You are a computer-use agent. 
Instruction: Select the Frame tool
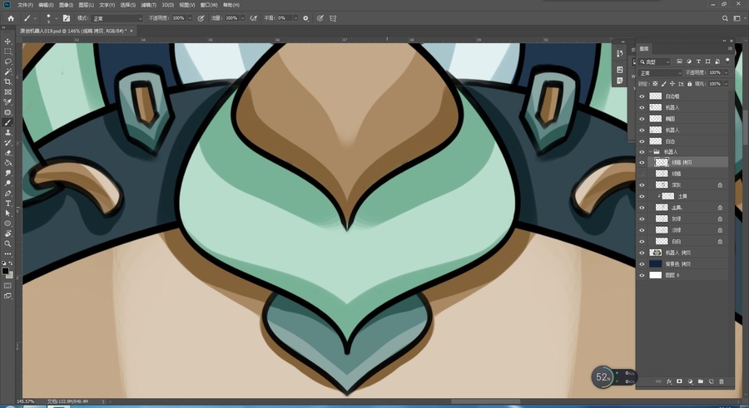pos(7,92)
